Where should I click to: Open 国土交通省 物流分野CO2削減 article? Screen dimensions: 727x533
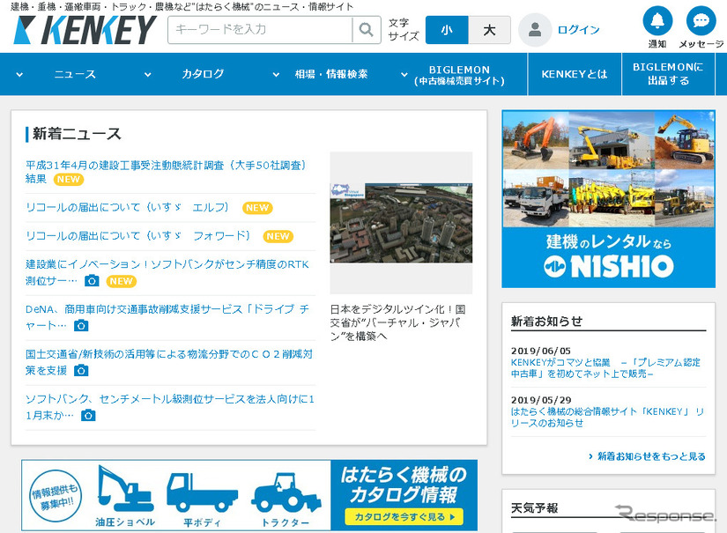click(x=169, y=362)
